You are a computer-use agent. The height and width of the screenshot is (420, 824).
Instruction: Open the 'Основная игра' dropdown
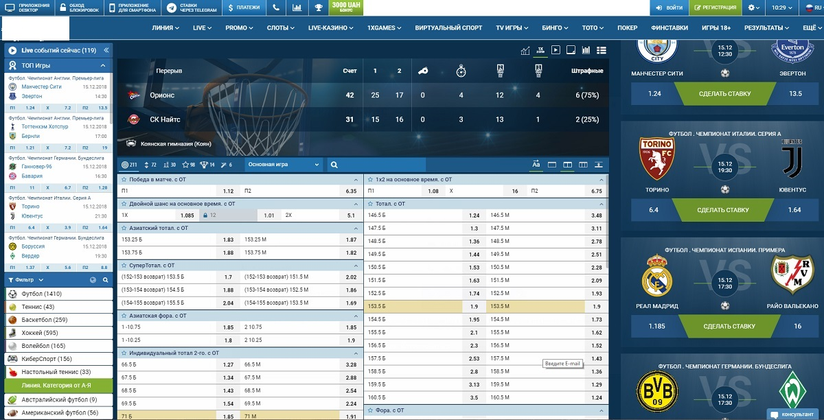(283, 165)
